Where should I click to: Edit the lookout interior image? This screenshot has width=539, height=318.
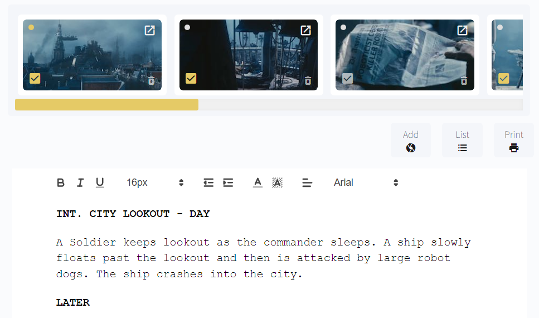coord(305,30)
